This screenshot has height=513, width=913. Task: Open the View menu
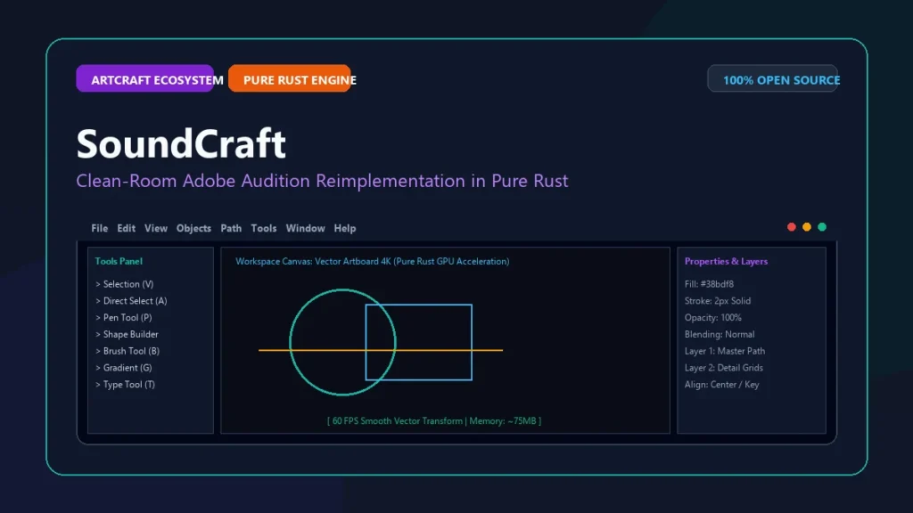tap(156, 229)
